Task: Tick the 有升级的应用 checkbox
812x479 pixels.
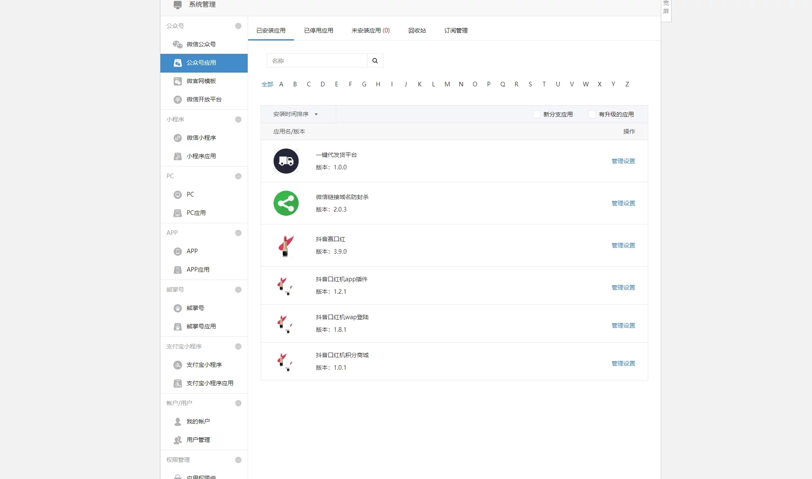Action: [592, 114]
